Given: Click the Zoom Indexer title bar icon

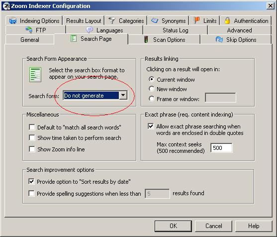Looking at the screenshot, I should tap(6, 6).
